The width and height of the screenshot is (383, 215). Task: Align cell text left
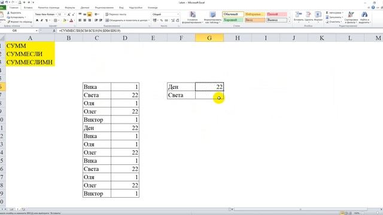tap(80, 20)
